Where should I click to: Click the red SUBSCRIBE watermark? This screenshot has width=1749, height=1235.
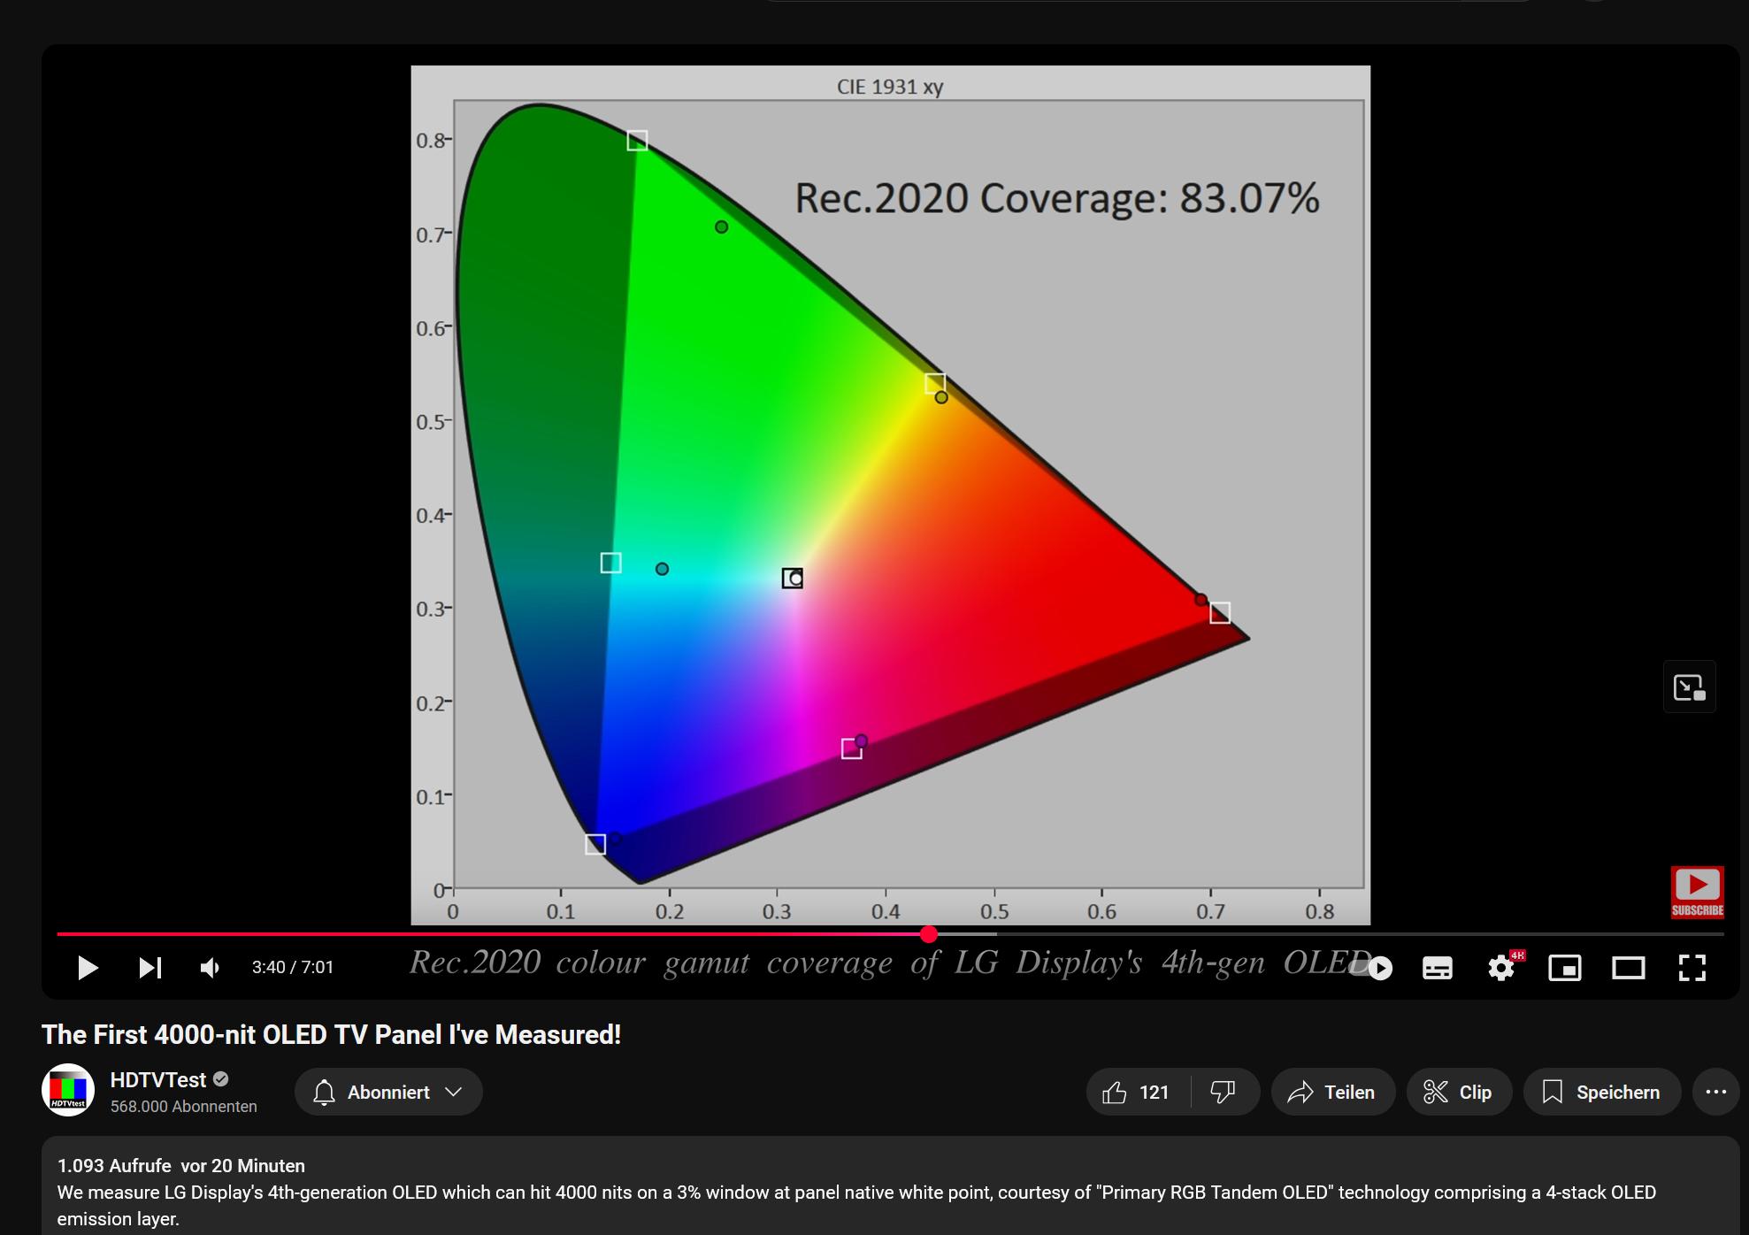tap(1697, 892)
